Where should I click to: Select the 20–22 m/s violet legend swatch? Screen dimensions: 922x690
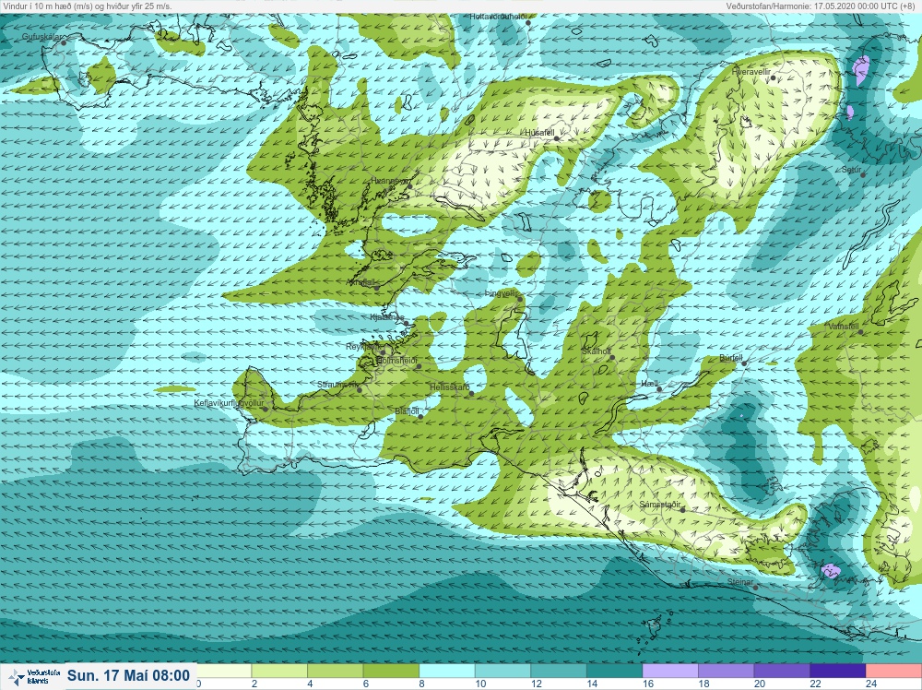[x=782, y=671]
